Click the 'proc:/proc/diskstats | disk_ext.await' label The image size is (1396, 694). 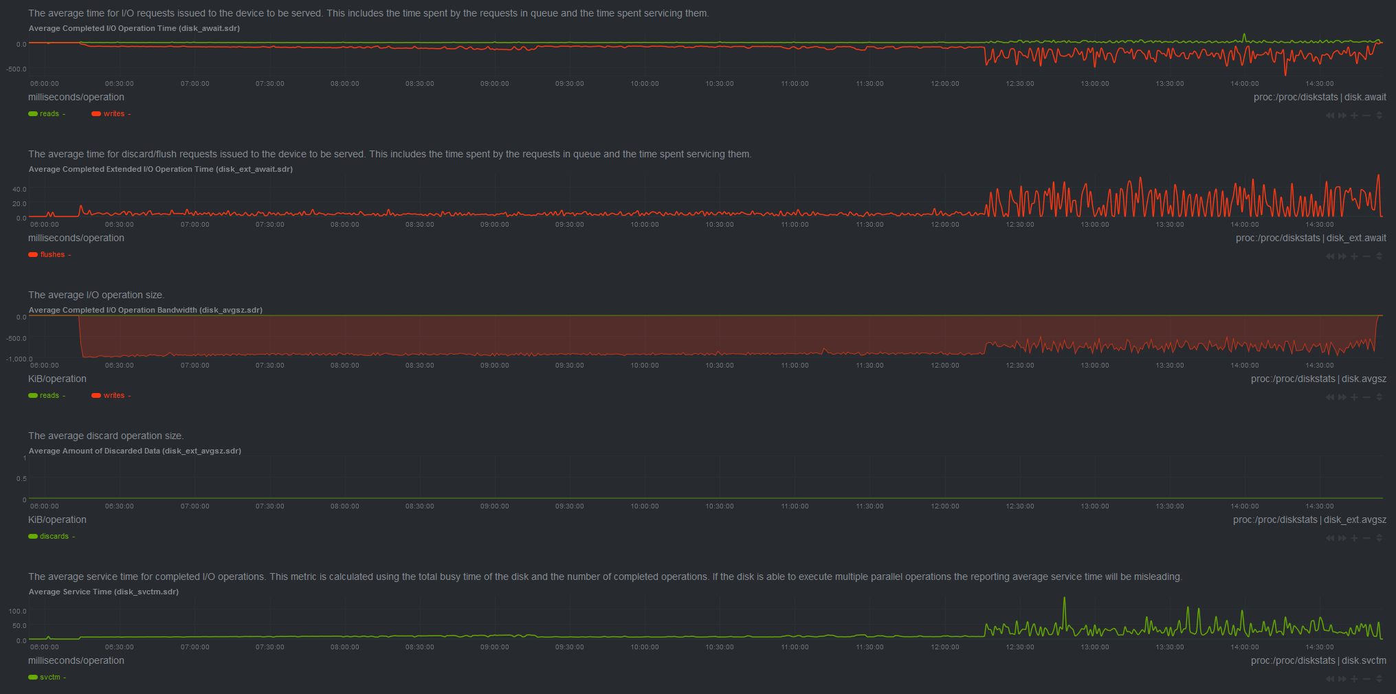pyautogui.click(x=1311, y=238)
